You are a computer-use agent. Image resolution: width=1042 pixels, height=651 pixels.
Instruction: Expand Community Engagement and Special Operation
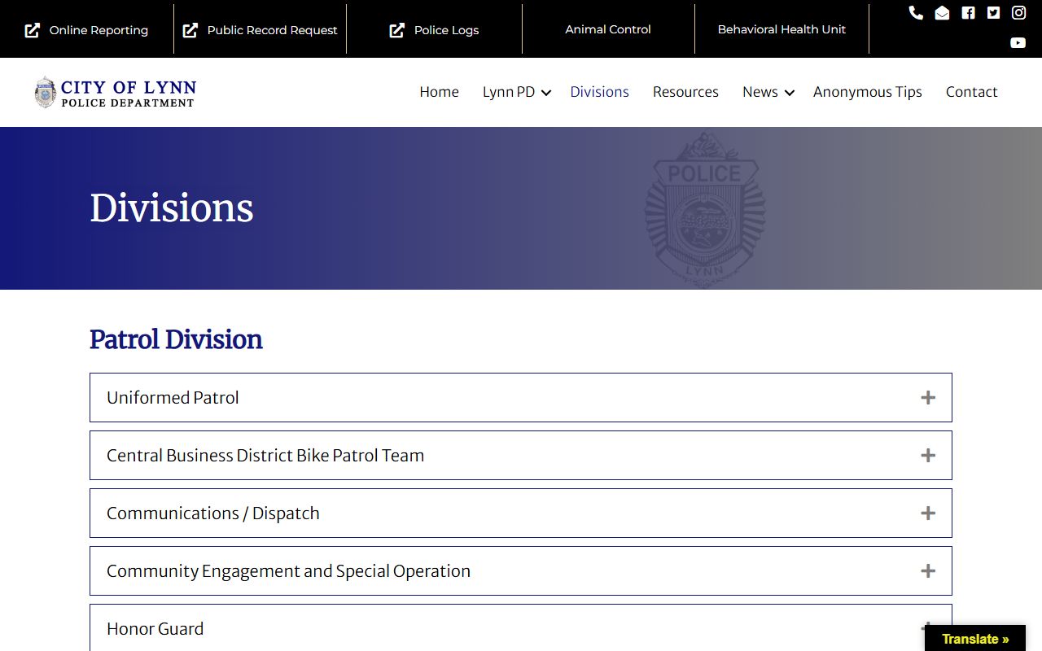[521, 570]
